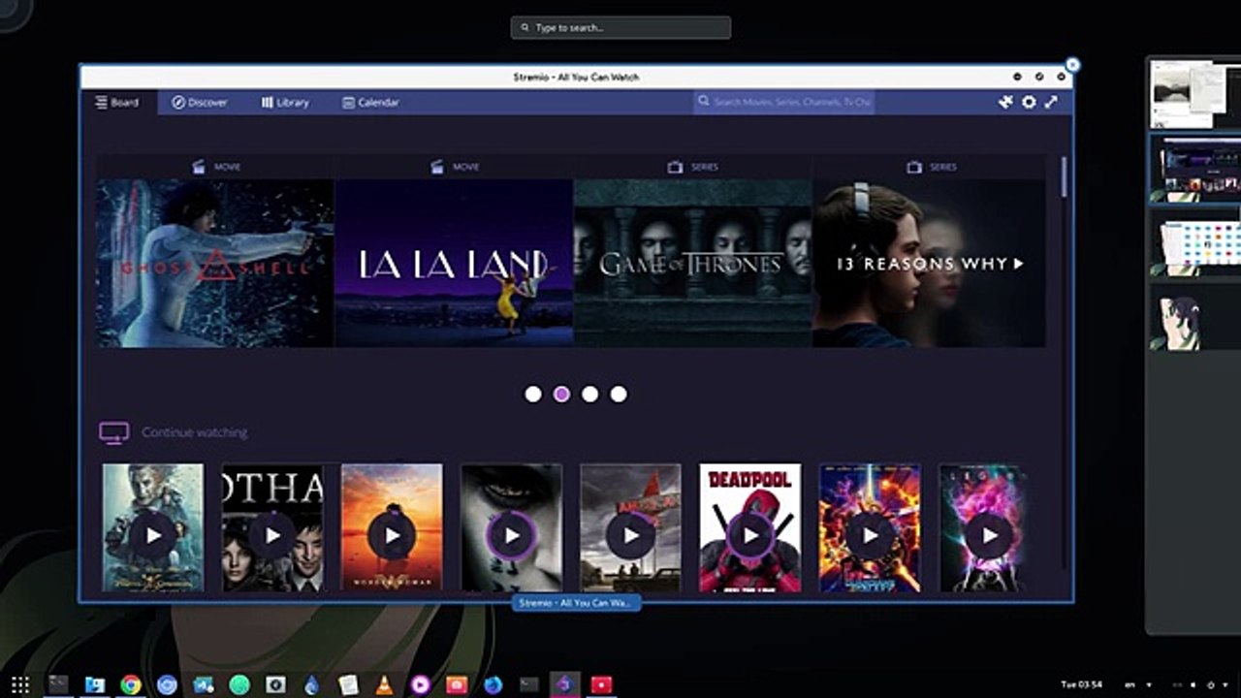This screenshot has width=1241, height=698.
Task: Switch to the Discover tab
Action: pos(200,102)
